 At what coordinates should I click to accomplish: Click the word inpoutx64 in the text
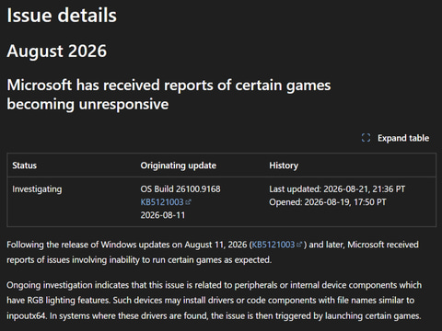(x=26, y=315)
